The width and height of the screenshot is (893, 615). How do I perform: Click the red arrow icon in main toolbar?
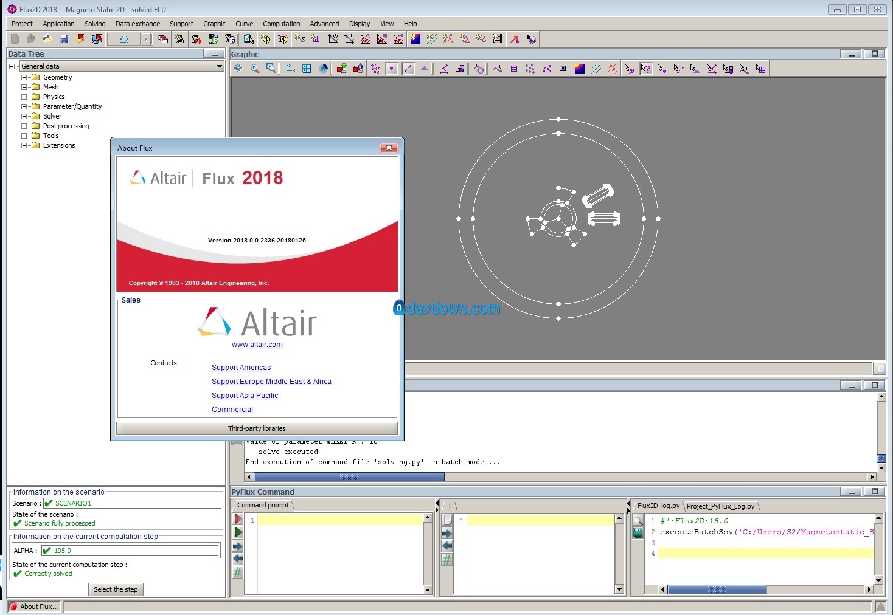click(x=515, y=39)
